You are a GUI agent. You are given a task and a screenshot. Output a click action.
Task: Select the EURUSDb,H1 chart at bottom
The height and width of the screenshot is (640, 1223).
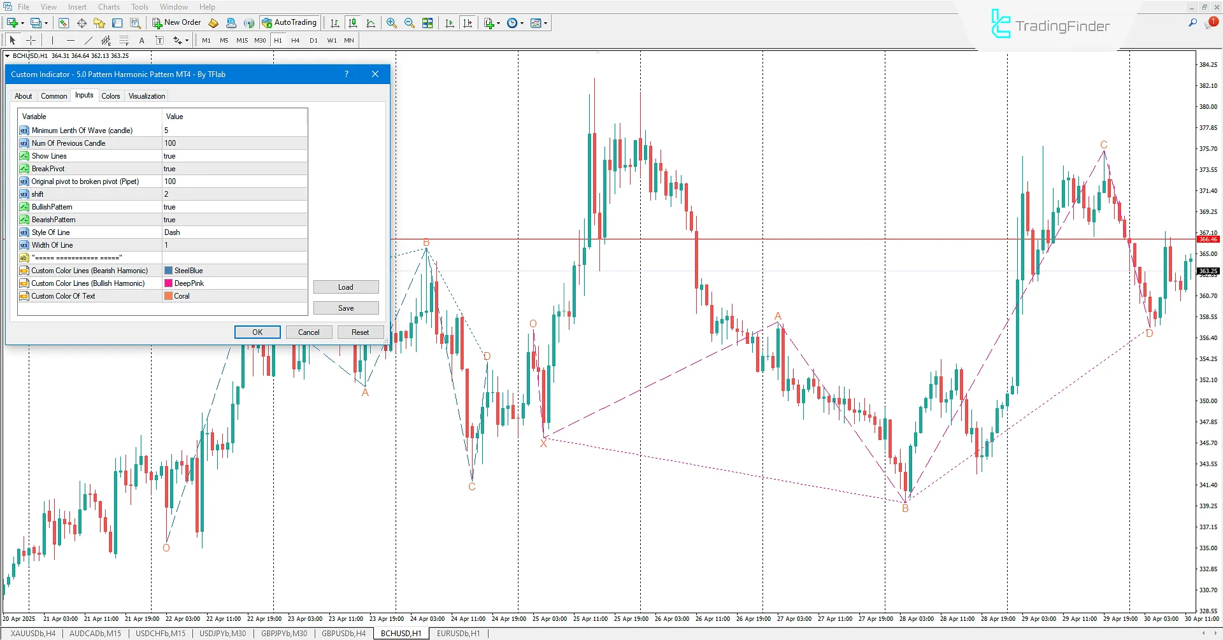pos(458,633)
